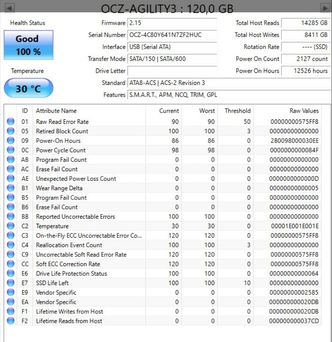Image resolution: width=332 pixels, height=342 pixels.
Task: Select status orb for E9 Vendor Specific
Action: coord(11,292)
